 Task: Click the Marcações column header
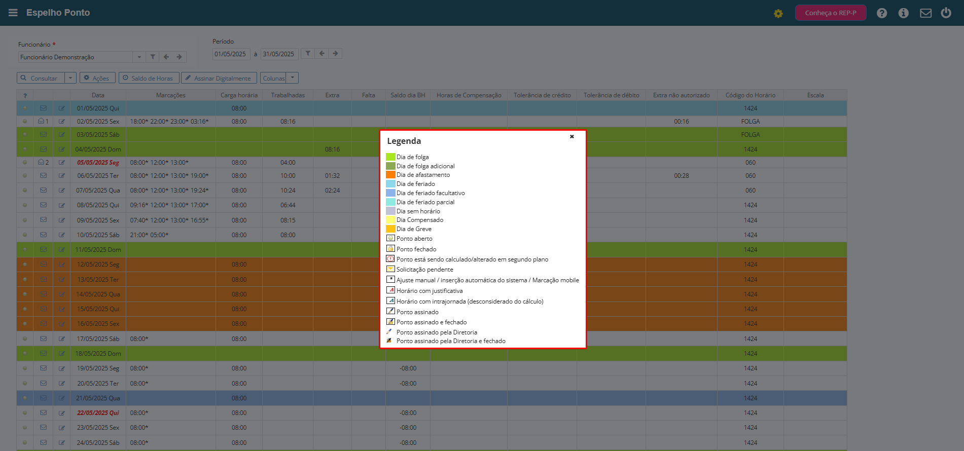171,95
